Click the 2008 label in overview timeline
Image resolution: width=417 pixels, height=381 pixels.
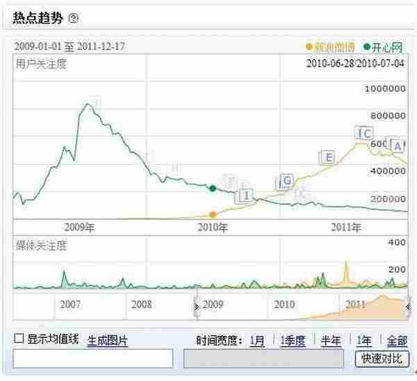[142, 304]
